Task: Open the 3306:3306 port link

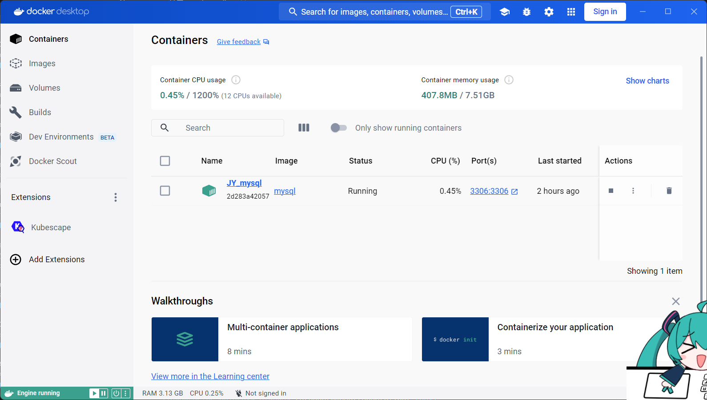Action: point(489,191)
